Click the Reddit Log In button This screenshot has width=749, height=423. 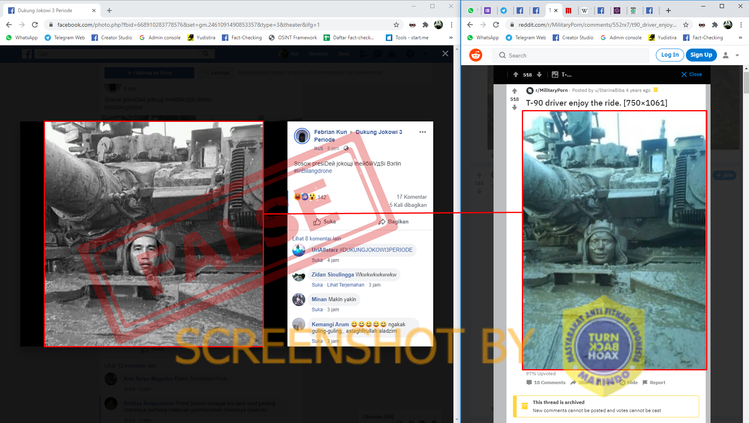[670, 55]
